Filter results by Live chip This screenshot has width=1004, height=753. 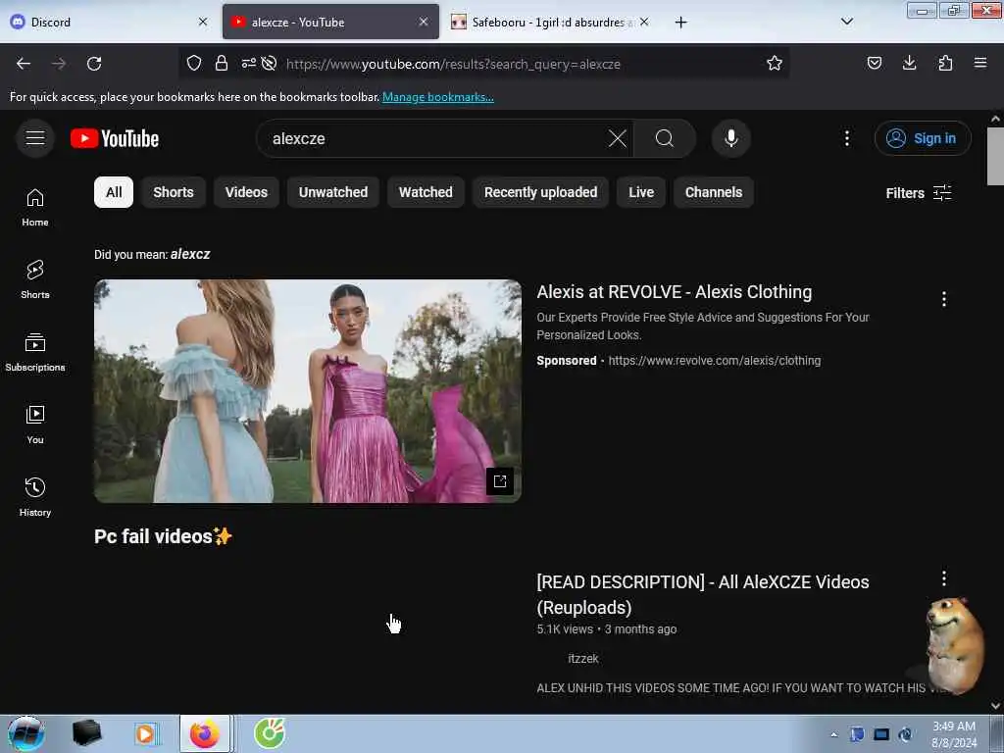tap(641, 192)
